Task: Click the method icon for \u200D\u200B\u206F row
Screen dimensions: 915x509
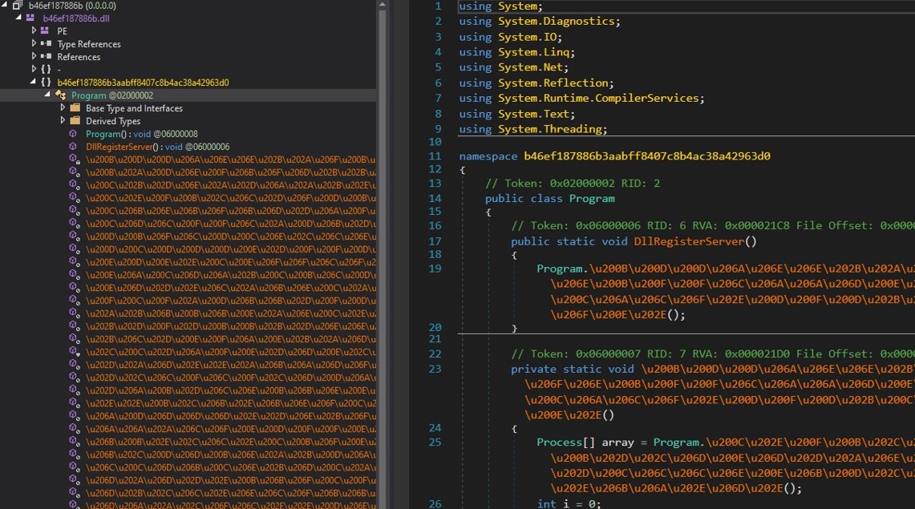Action: coord(74,236)
